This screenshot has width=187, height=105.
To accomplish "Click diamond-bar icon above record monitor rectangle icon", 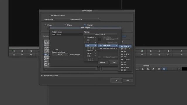I will [x=142, y=51].
